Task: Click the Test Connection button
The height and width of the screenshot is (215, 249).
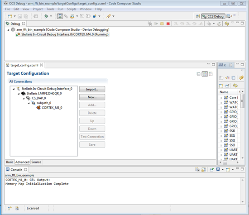Action: click(x=92, y=137)
